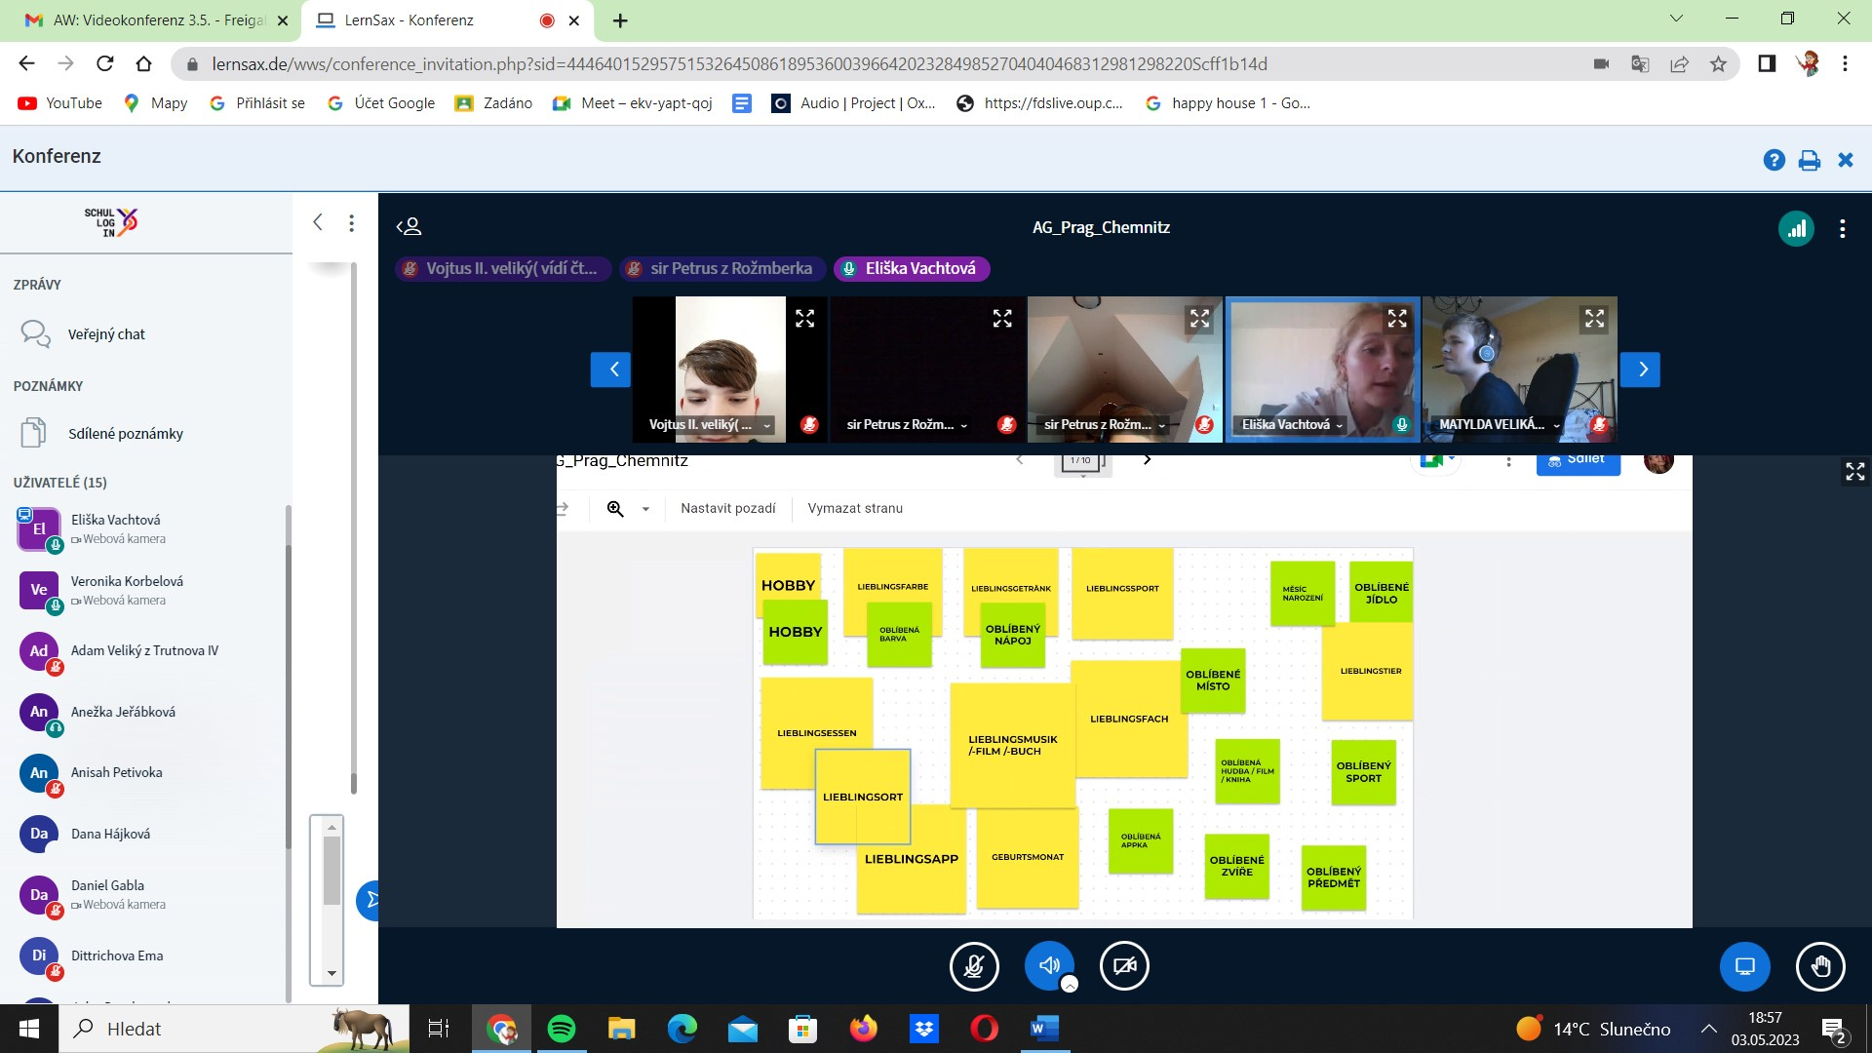Viewport: 1872px width, 1053px height.
Task: Open the user list toggle icon
Action: (409, 227)
